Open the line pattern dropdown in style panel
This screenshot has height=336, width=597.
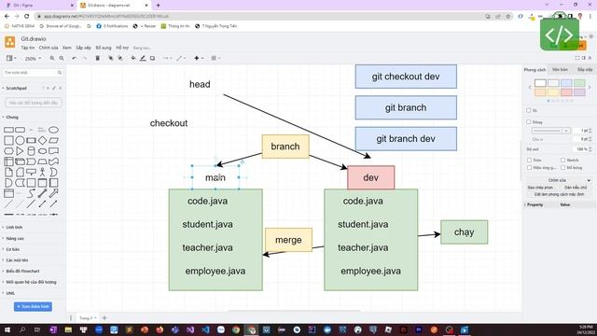point(550,131)
